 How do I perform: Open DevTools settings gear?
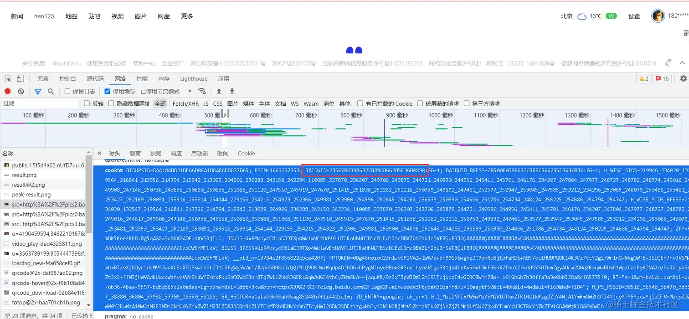pyautogui.click(x=683, y=78)
